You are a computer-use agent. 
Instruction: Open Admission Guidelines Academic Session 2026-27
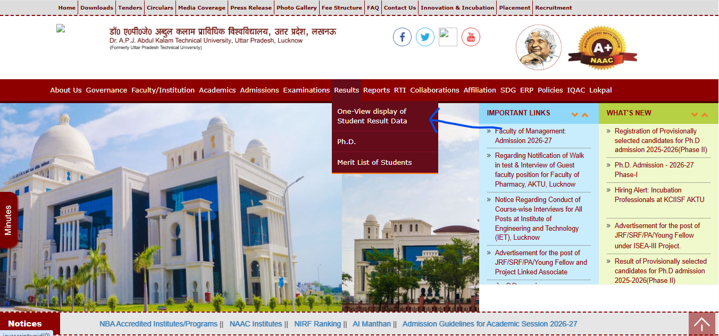click(x=490, y=324)
